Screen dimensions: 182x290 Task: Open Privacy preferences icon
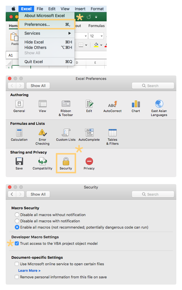89,161
